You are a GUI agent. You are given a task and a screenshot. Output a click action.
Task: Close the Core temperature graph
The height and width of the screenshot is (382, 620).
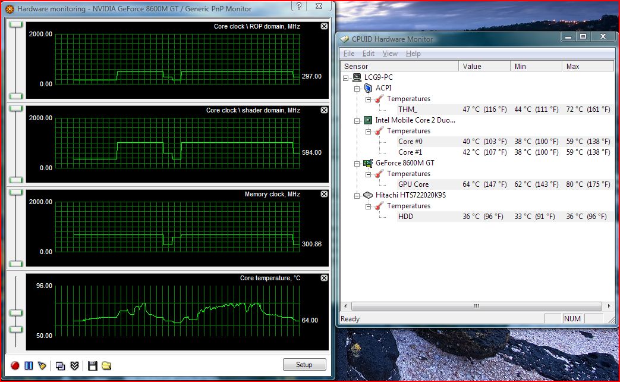click(324, 278)
